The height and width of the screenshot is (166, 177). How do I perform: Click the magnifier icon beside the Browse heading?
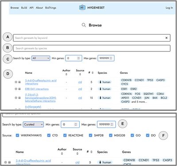tap(84, 25)
